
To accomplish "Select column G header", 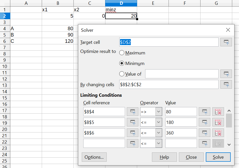I will tap(216, 3).
